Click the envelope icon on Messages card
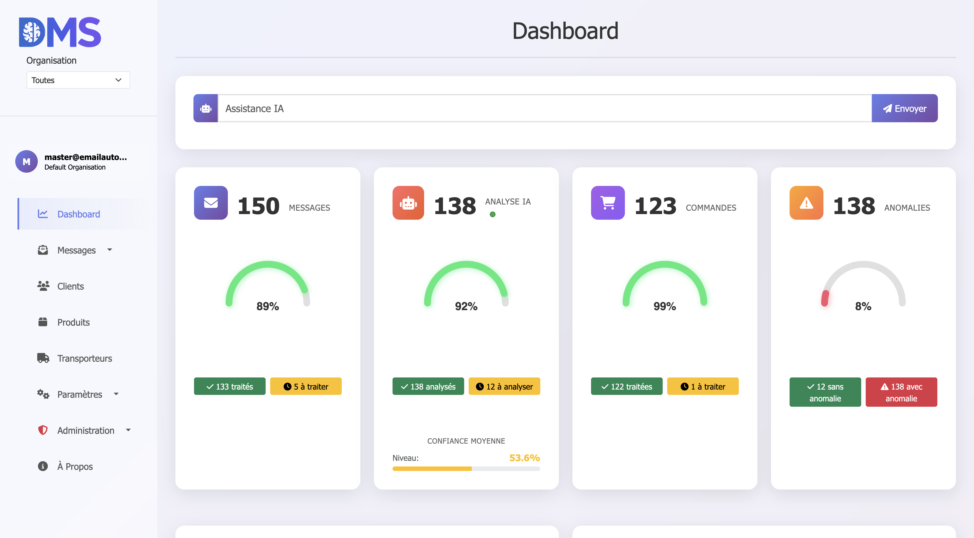 pyautogui.click(x=211, y=203)
